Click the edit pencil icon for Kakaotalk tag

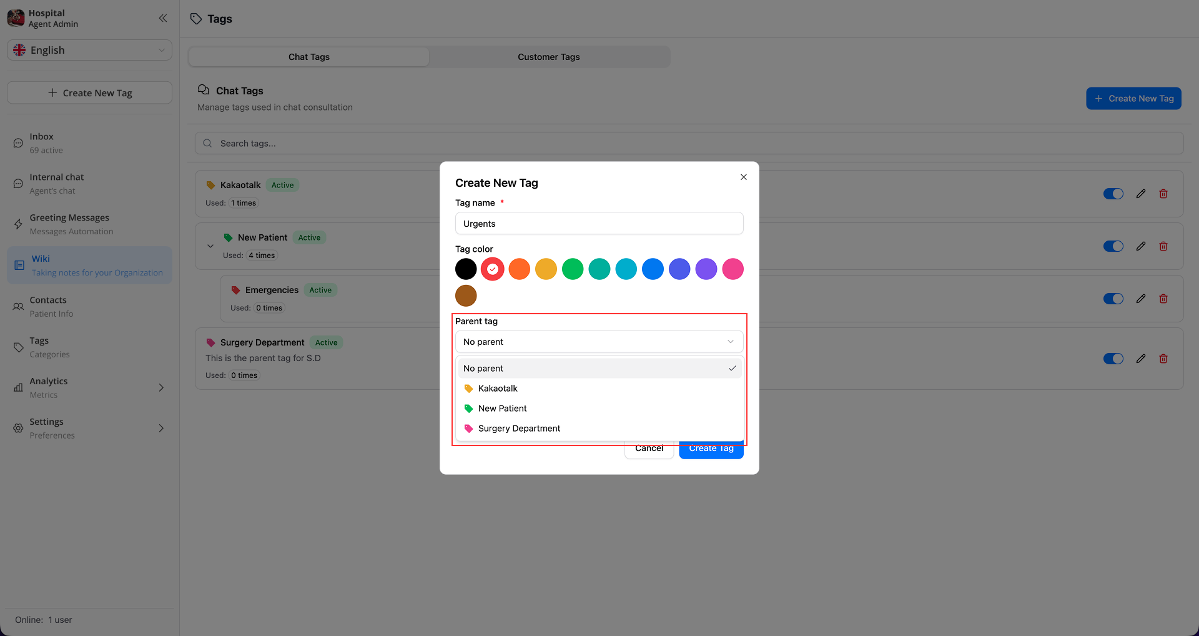click(x=1140, y=193)
